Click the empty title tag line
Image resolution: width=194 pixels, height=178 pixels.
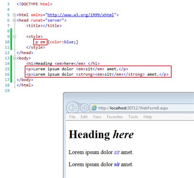pos(44,26)
